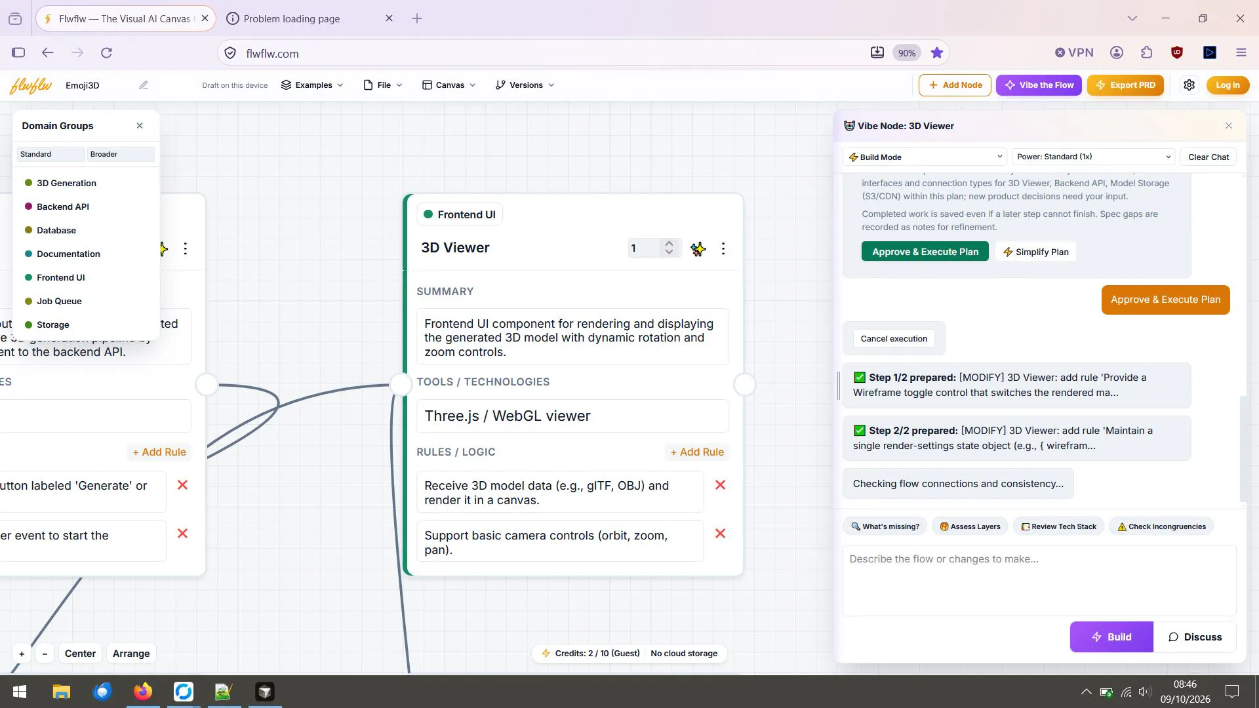Delete rule 'Support basic camera controls'
This screenshot has height=708, width=1259.
click(x=720, y=534)
